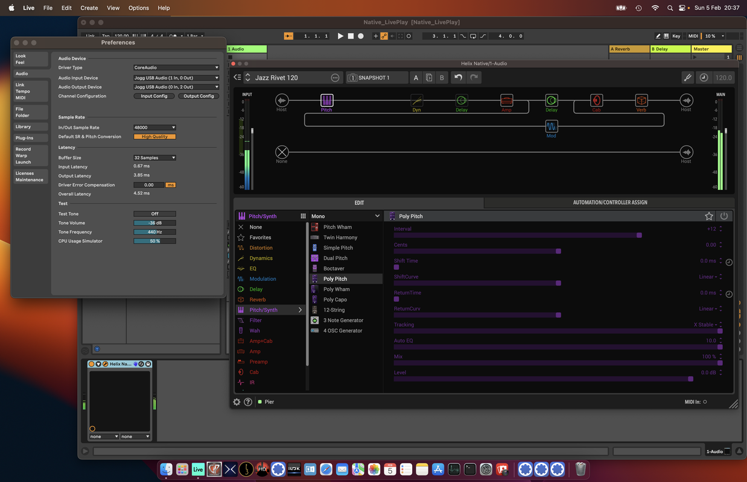Click the model grid view icon

point(303,216)
